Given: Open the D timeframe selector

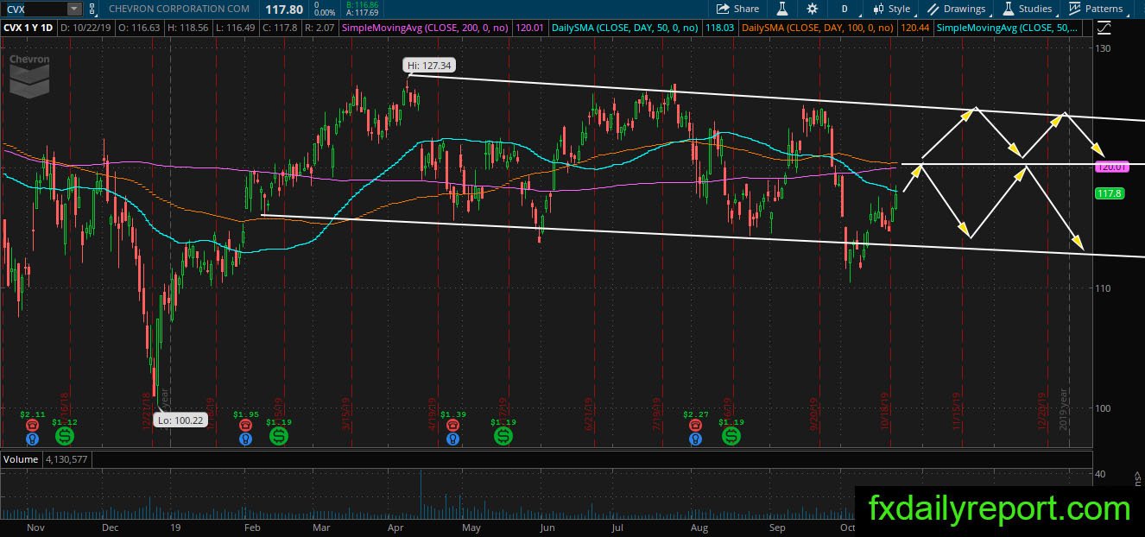Looking at the screenshot, I should (844, 9).
